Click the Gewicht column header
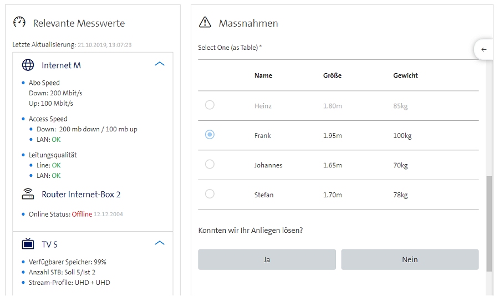This screenshot has width=499, height=296. click(x=405, y=75)
